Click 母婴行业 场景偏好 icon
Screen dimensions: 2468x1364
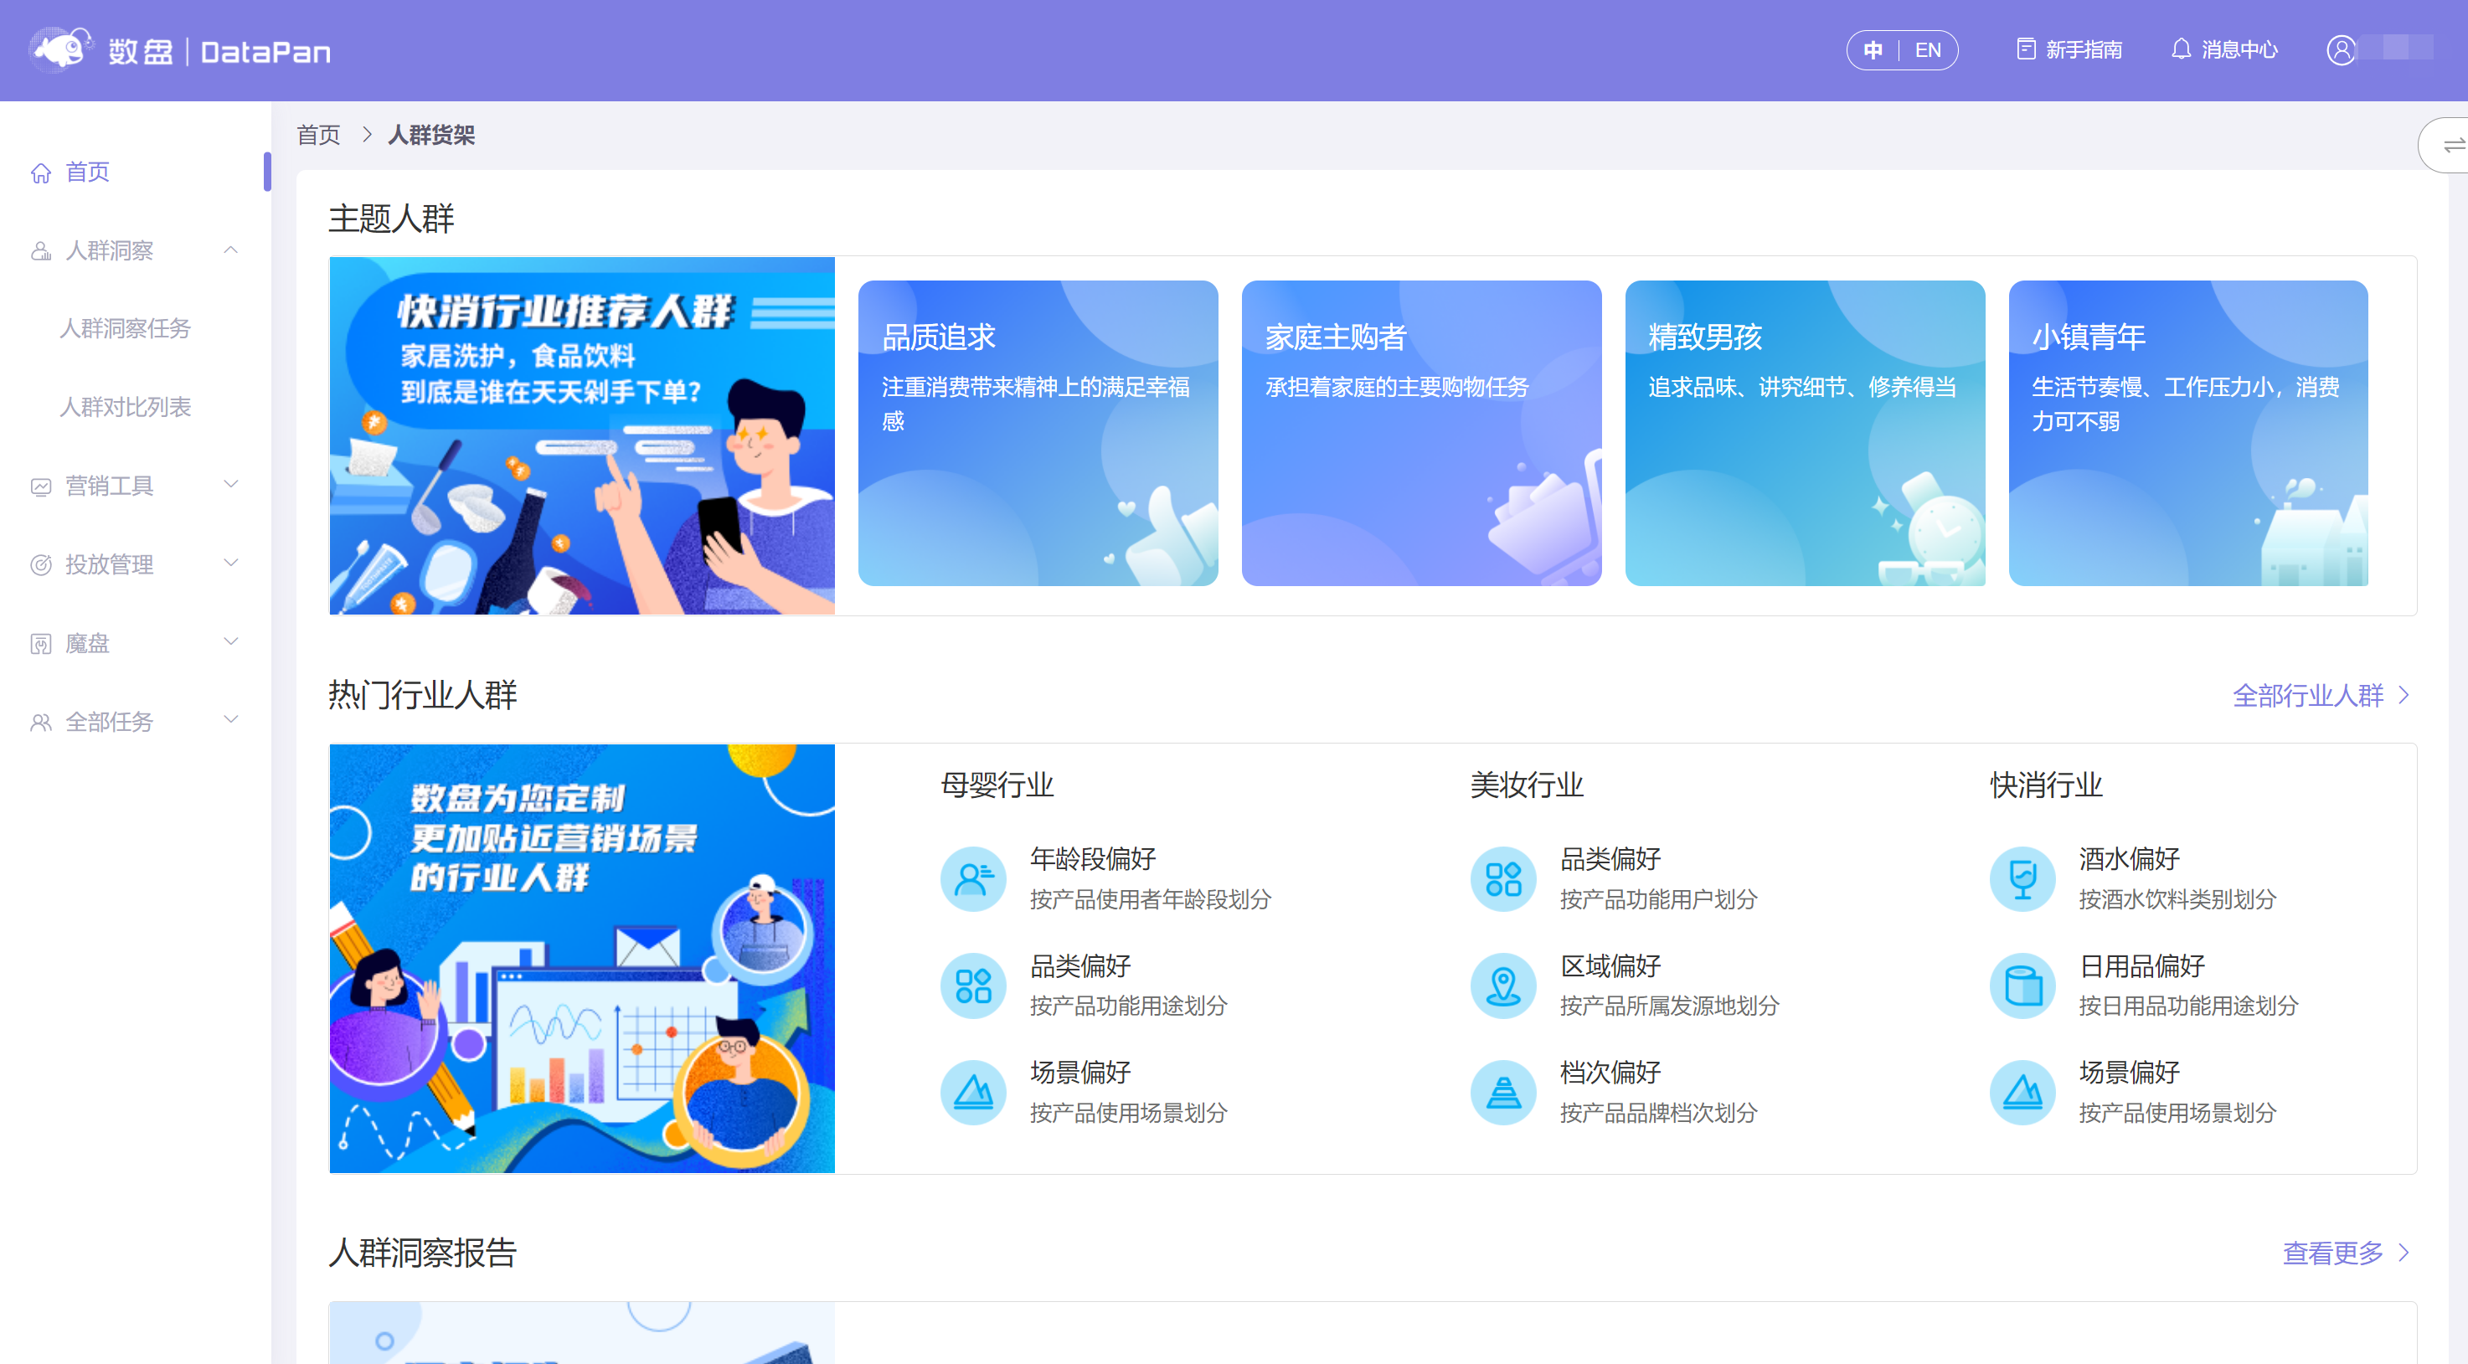tap(972, 1092)
